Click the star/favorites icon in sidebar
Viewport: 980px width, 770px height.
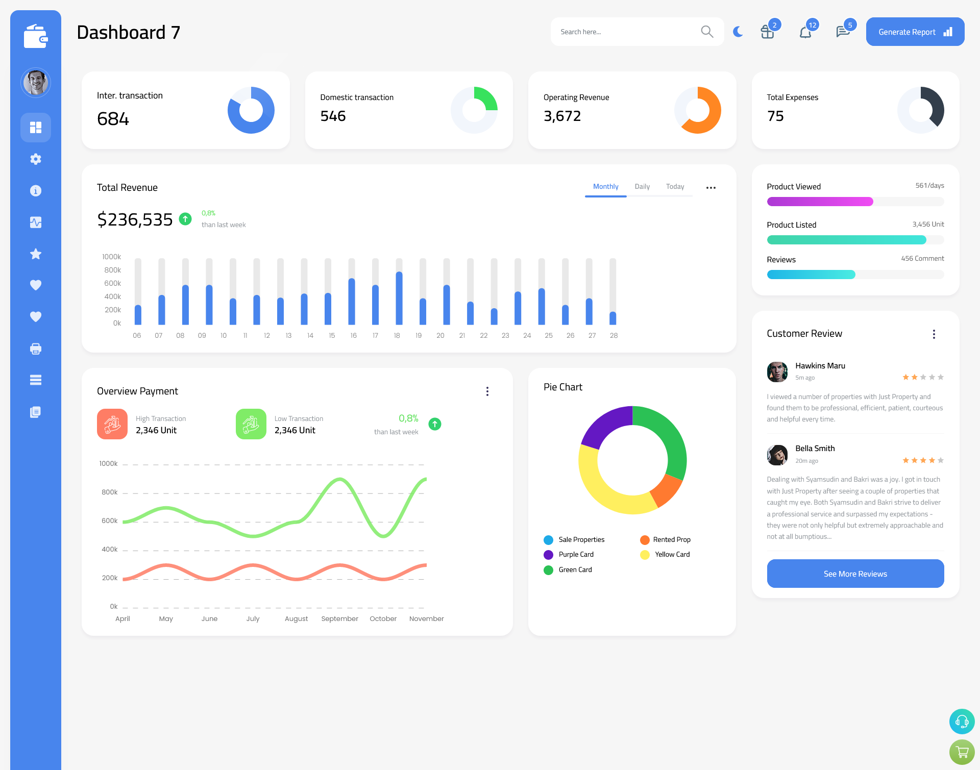point(36,254)
